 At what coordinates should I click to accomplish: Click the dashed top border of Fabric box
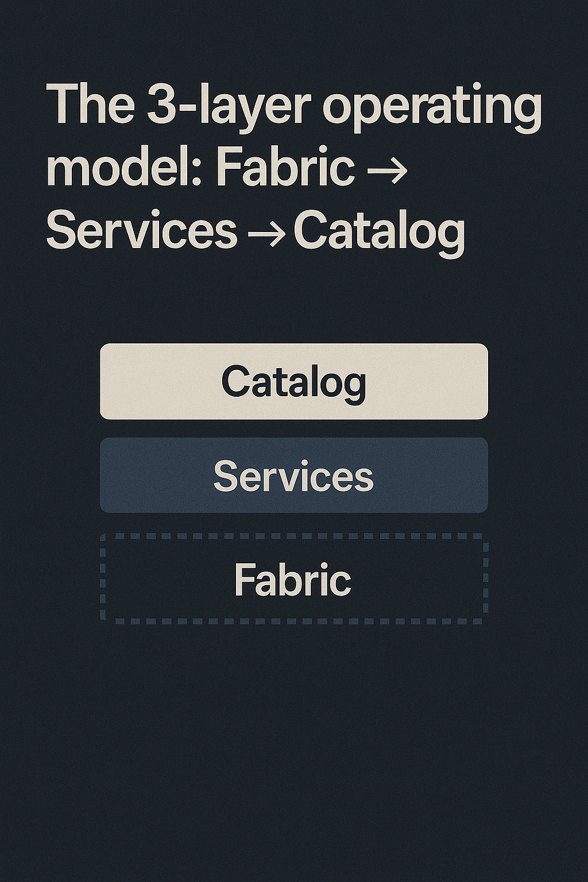click(293, 536)
